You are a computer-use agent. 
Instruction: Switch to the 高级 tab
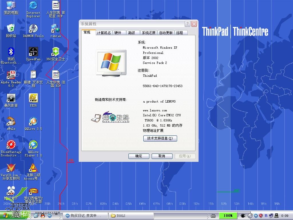(x=133, y=33)
